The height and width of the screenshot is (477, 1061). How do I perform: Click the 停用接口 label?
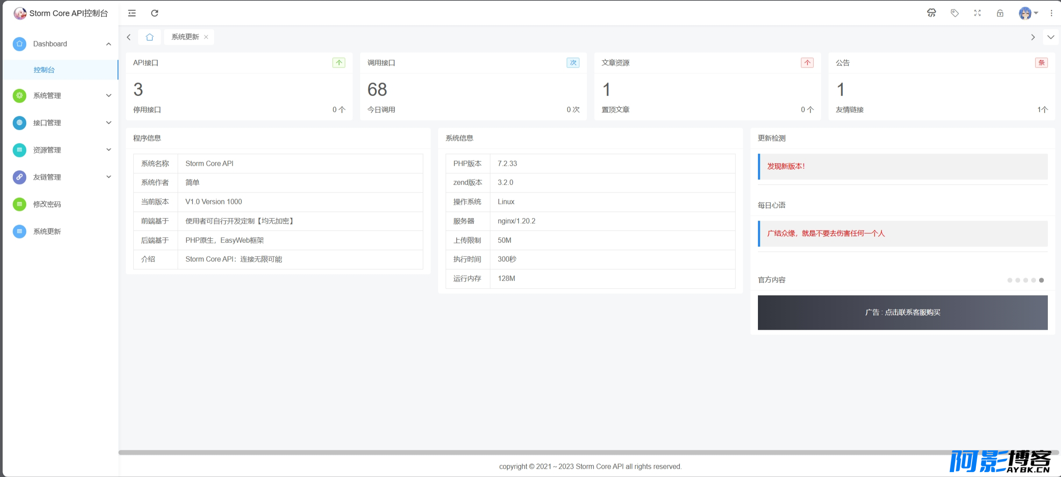pos(147,110)
